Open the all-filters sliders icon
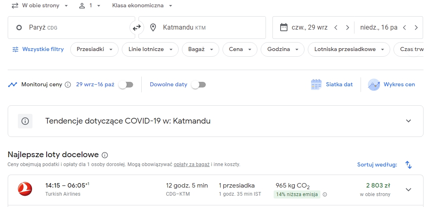The image size is (430, 207). point(15,49)
